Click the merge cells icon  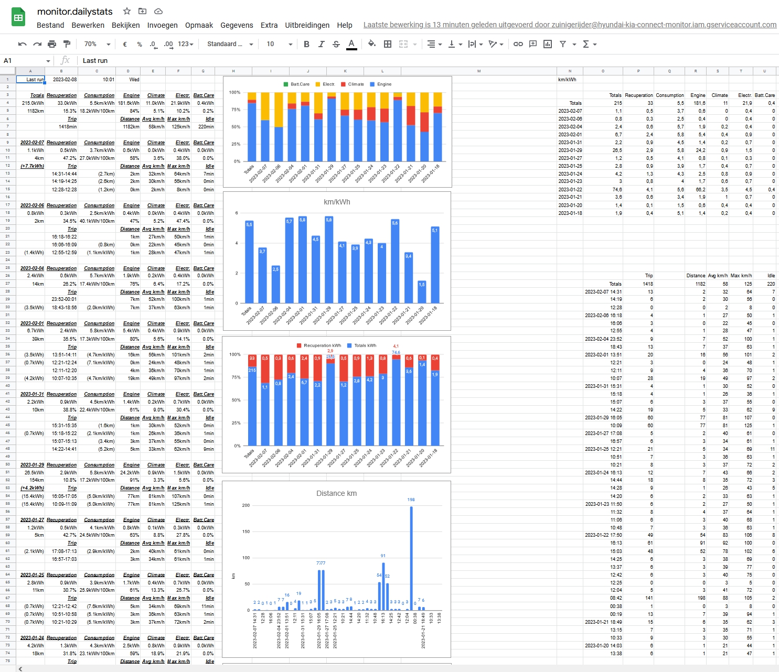coord(403,44)
